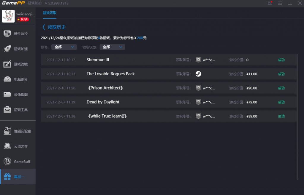Click the ¥39.00 game value

click(x=252, y=116)
